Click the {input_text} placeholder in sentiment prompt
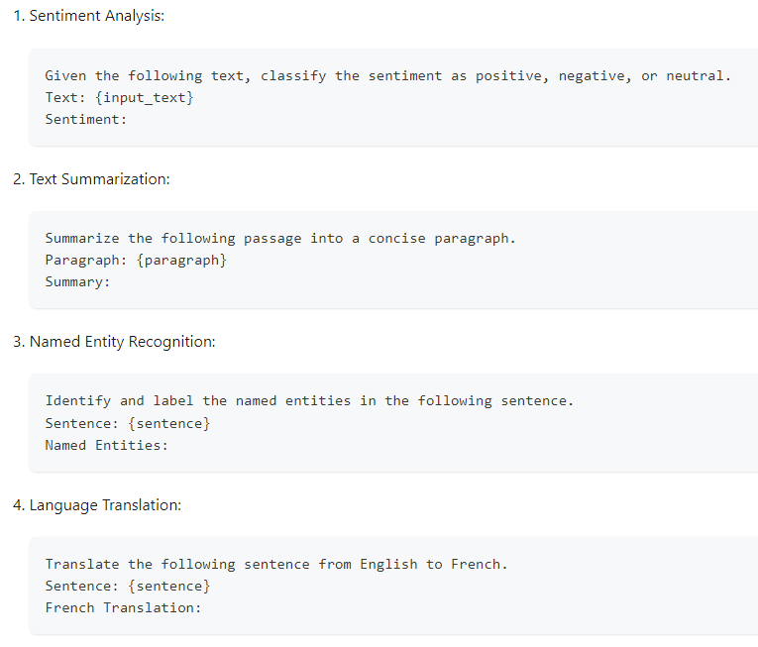 pyautogui.click(x=144, y=98)
